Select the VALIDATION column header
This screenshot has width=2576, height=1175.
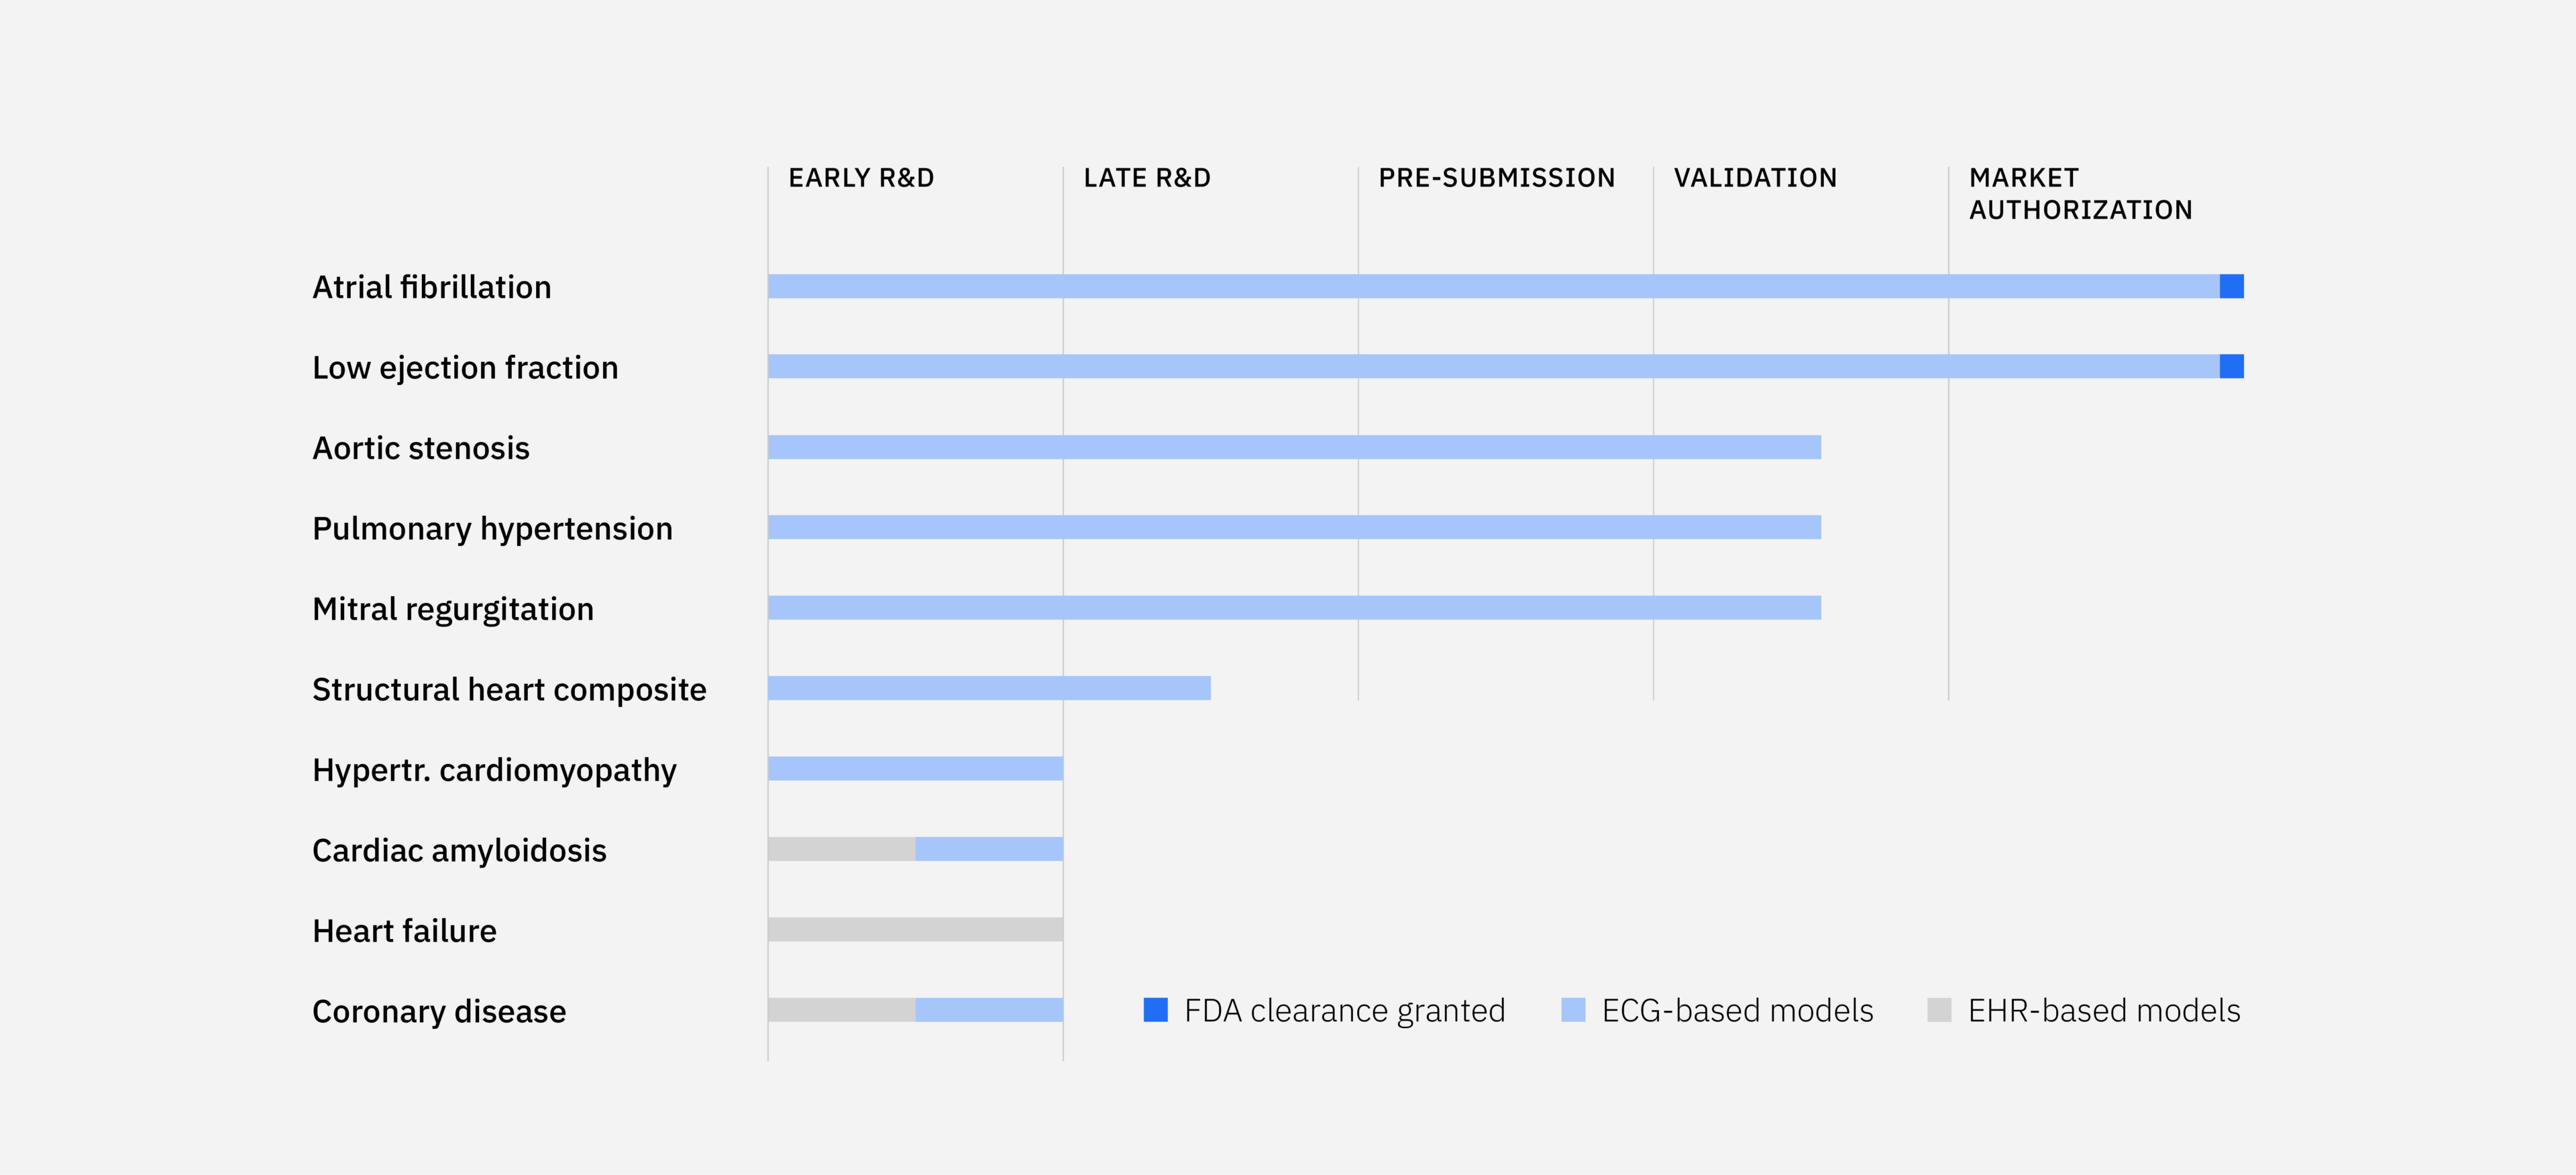pyautogui.click(x=1755, y=178)
